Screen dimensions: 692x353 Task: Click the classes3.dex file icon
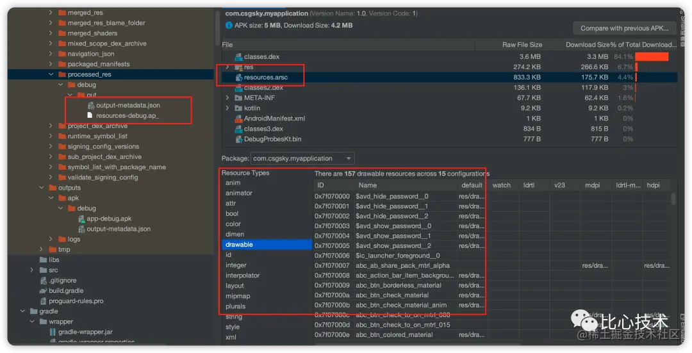(x=239, y=129)
